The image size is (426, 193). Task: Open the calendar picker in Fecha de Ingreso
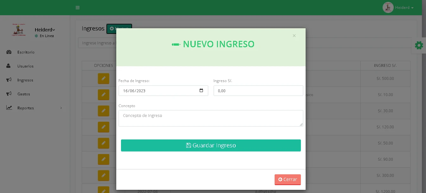coord(201,90)
